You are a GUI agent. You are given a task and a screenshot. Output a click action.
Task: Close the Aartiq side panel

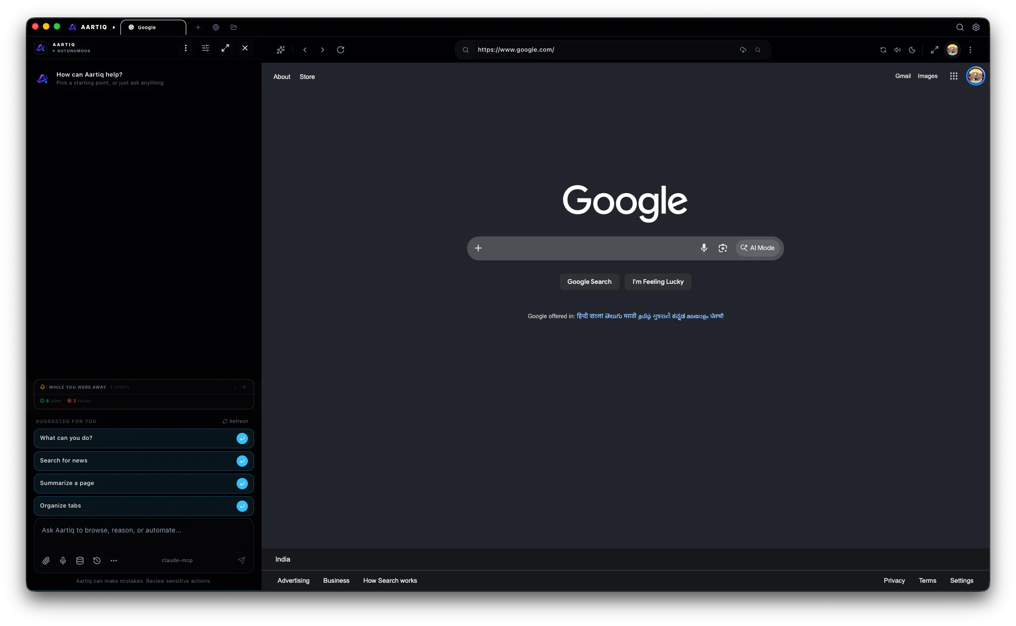245,48
